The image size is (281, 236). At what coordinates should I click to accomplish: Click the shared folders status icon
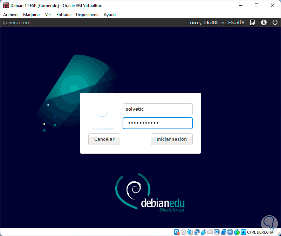(x=210, y=232)
